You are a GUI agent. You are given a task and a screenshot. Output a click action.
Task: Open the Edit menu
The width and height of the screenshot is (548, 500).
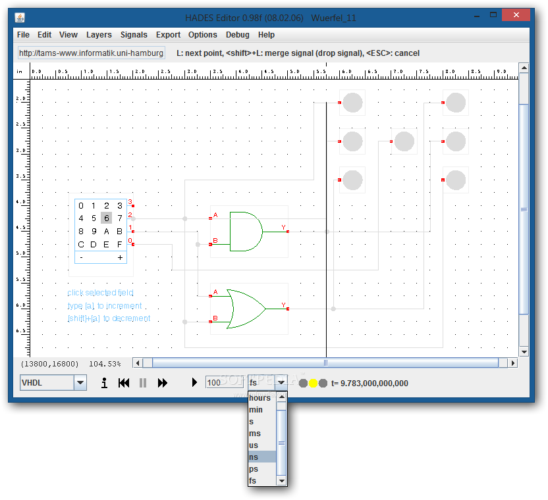tap(44, 35)
